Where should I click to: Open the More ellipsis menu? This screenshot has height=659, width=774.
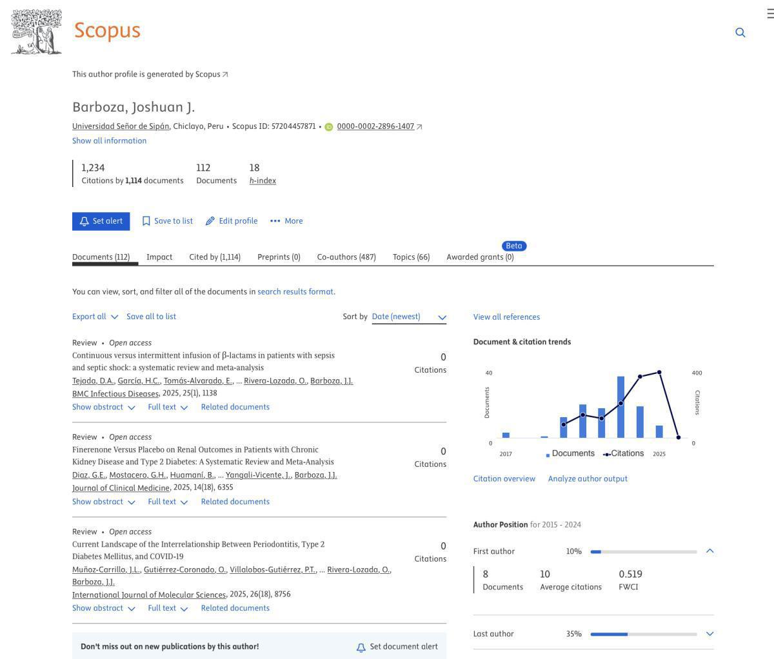point(286,221)
